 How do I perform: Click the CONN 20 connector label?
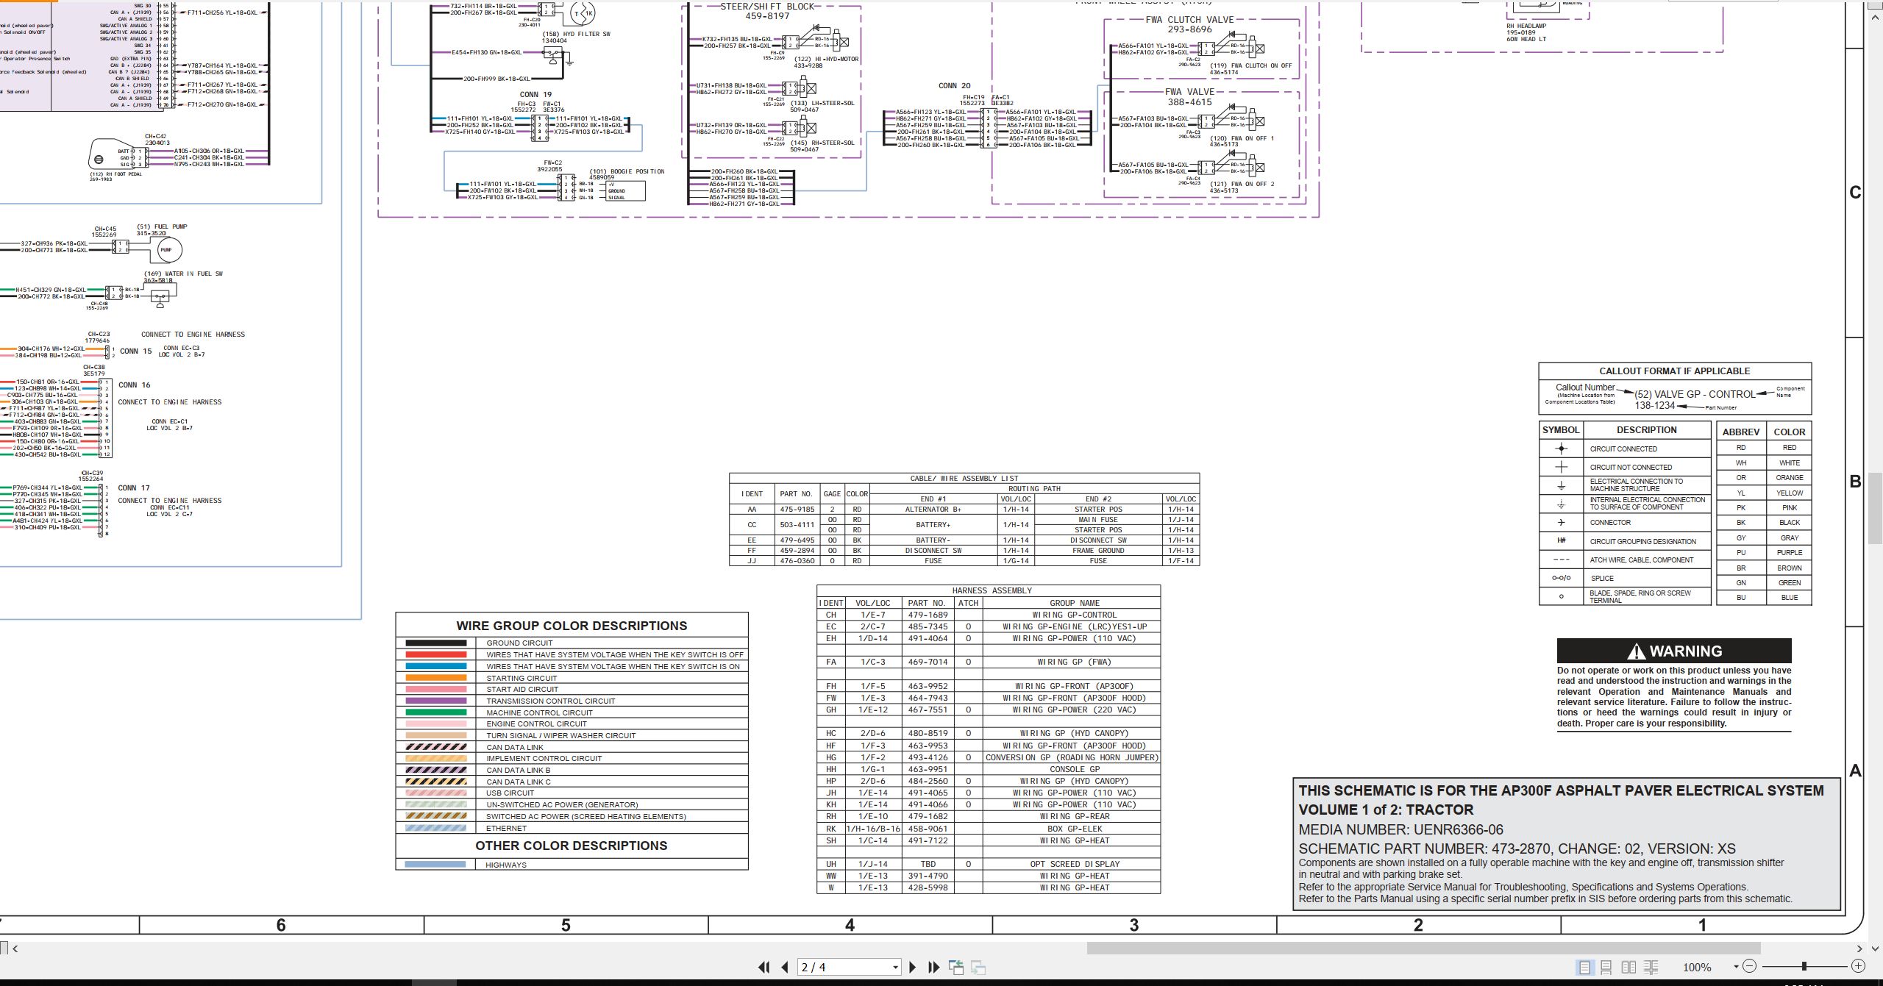pos(954,86)
